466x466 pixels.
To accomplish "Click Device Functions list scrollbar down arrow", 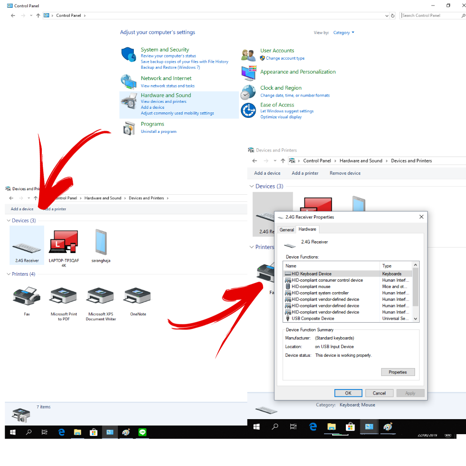I will [415, 319].
